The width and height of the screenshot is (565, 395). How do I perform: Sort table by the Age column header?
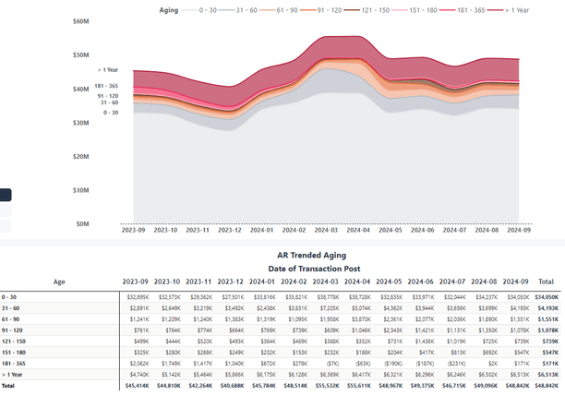[59, 281]
